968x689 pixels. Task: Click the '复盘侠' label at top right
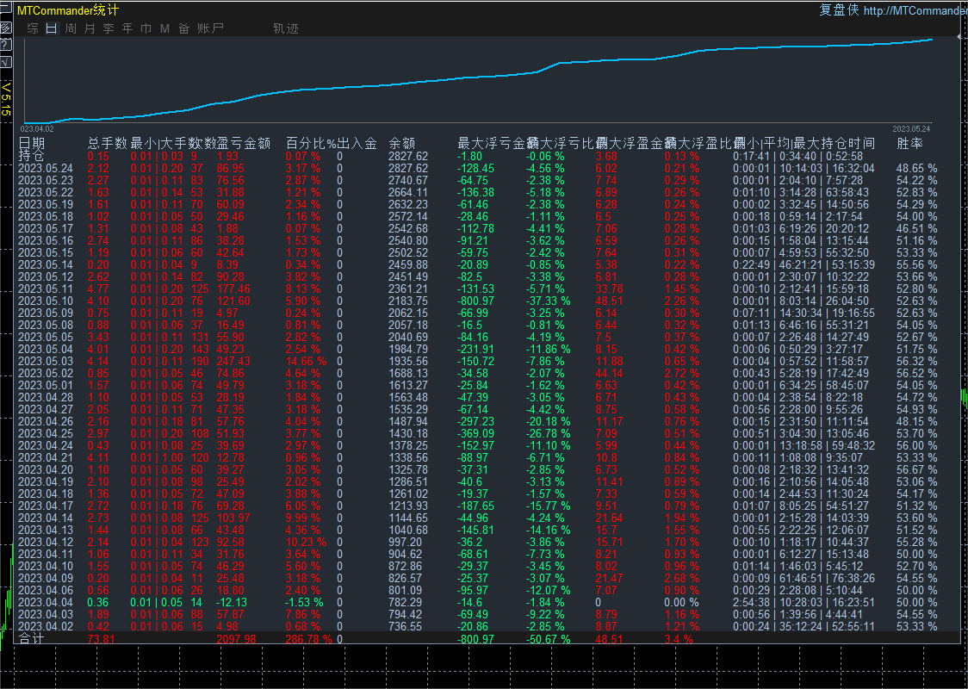(x=838, y=10)
